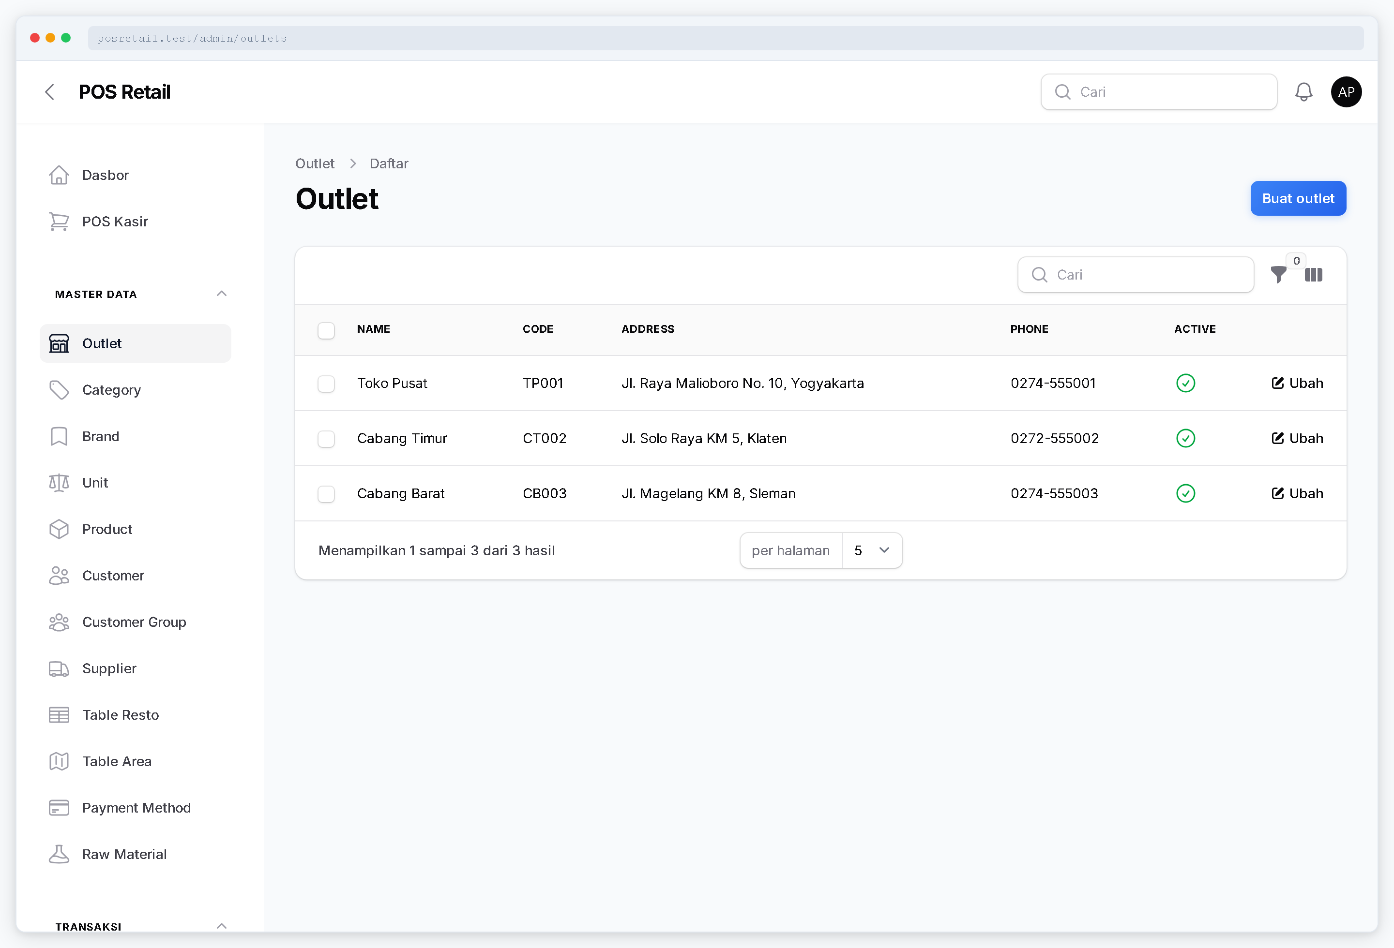Click the Dasbor home icon

point(59,175)
